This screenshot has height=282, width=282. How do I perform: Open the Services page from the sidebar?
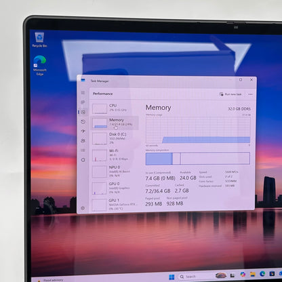coord(83,160)
